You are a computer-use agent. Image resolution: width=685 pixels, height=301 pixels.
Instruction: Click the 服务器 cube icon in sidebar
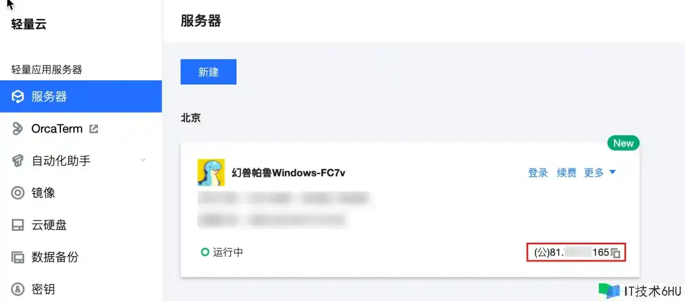tap(18, 97)
